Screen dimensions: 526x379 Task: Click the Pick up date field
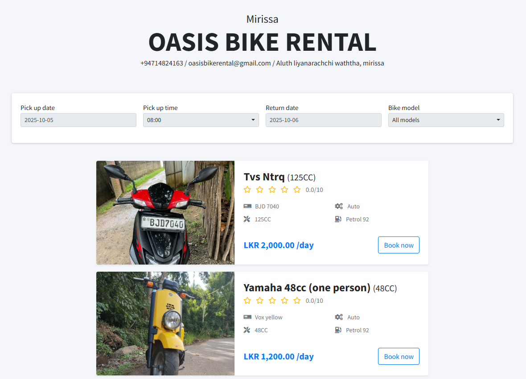point(78,120)
